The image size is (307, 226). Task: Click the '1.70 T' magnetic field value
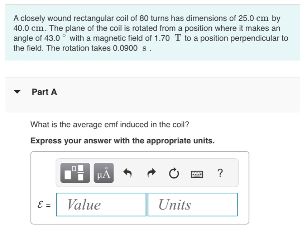tap(168, 38)
